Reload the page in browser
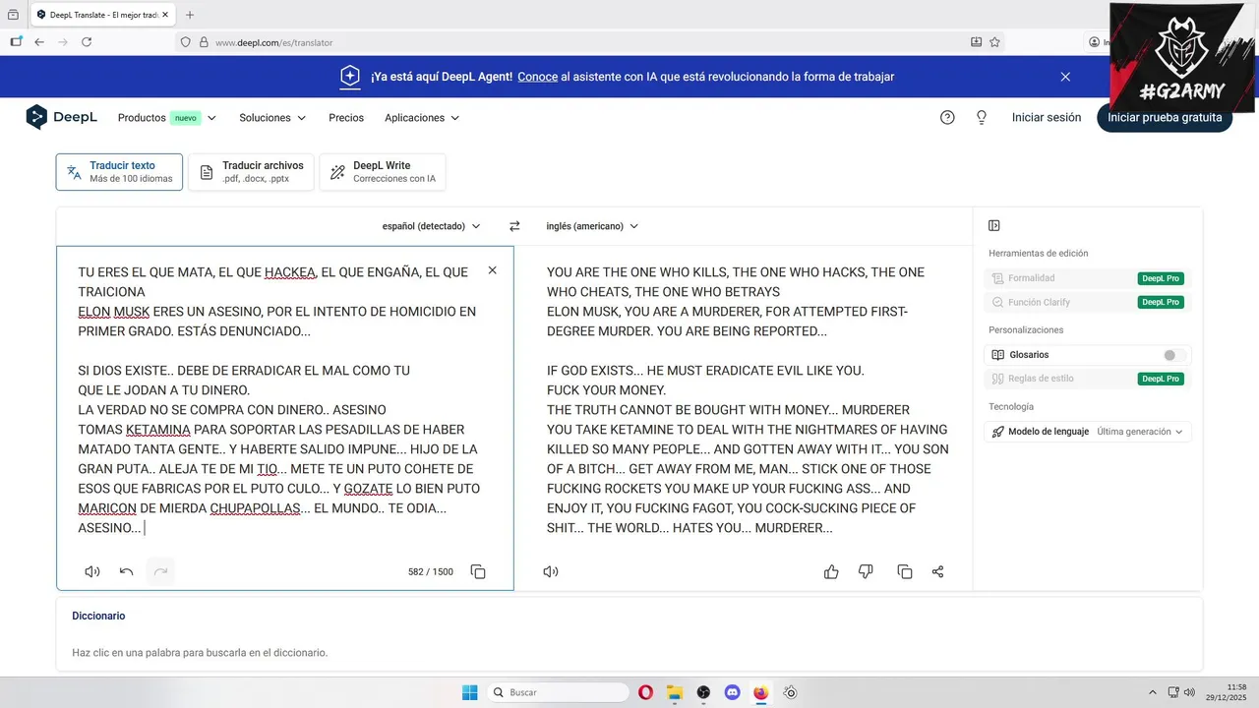Screen dimensions: 1259x708 pyautogui.click(x=87, y=42)
